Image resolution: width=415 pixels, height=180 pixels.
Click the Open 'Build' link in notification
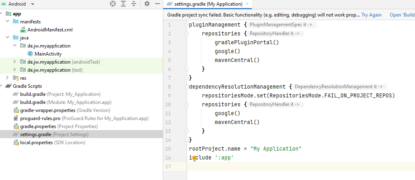click(402, 15)
